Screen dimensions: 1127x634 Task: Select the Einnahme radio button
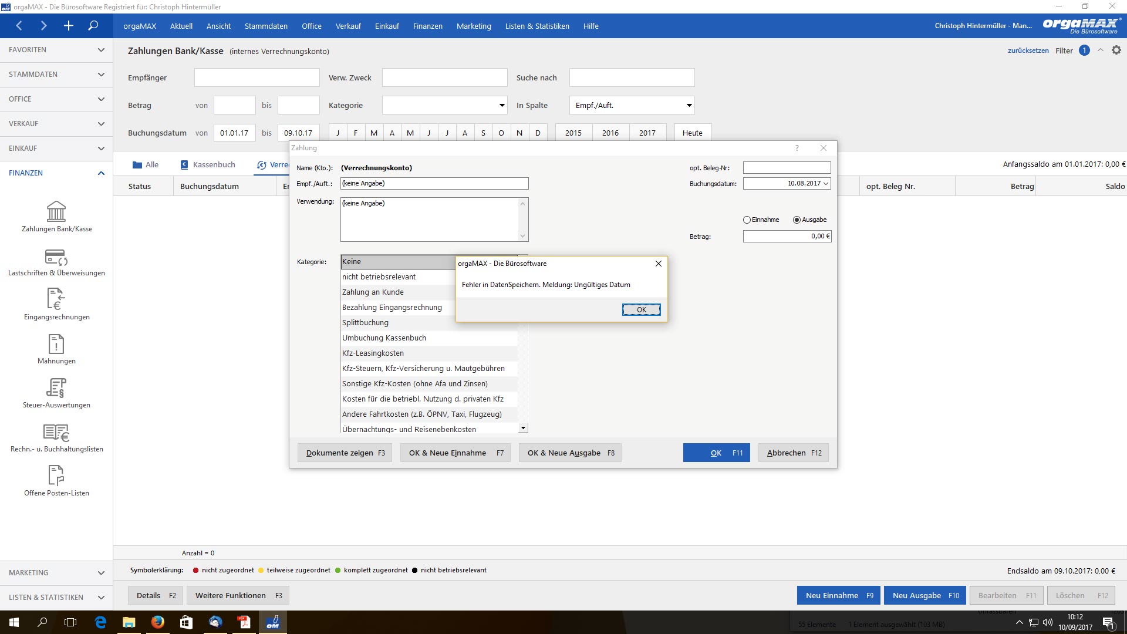coord(747,220)
